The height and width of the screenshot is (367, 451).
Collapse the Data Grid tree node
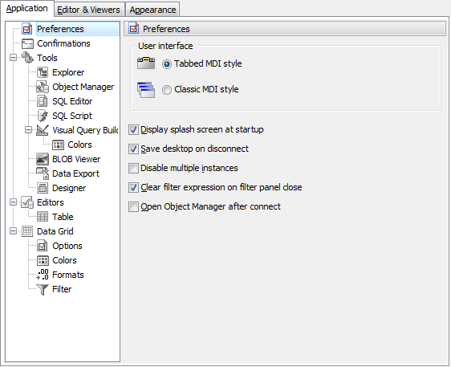[x=13, y=231]
